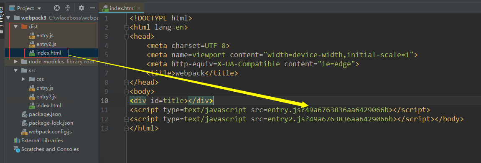481x163 pixels.
Task: Click the meta charset=UTF-8 line
Action: (188, 46)
